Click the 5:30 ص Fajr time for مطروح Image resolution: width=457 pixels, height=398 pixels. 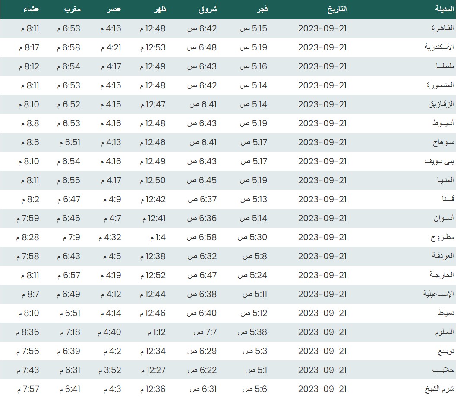[253, 237]
